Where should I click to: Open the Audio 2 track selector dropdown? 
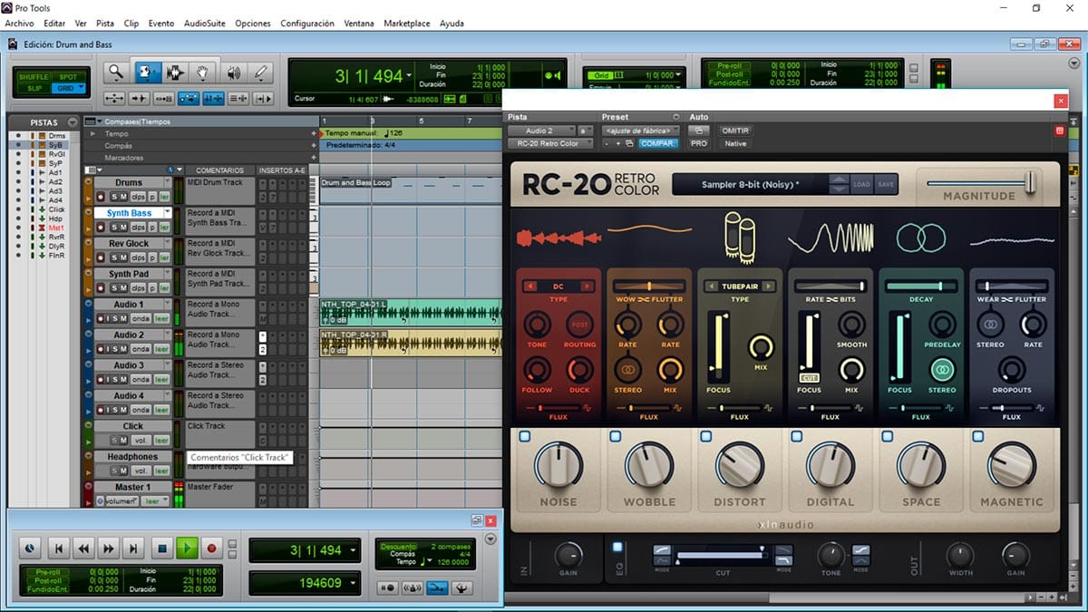pos(542,131)
